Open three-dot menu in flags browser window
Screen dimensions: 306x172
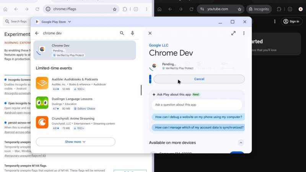[146, 9]
